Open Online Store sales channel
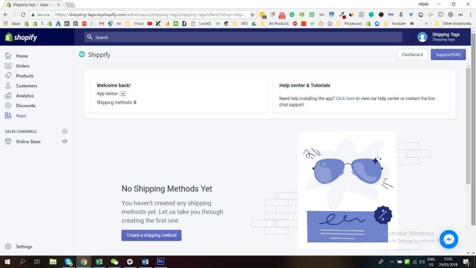This screenshot has width=476, height=268. (x=28, y=142)
